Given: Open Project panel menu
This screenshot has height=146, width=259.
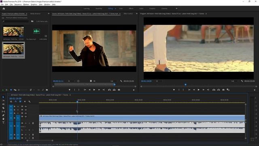Looking at the screenshot, I should 26,14.
